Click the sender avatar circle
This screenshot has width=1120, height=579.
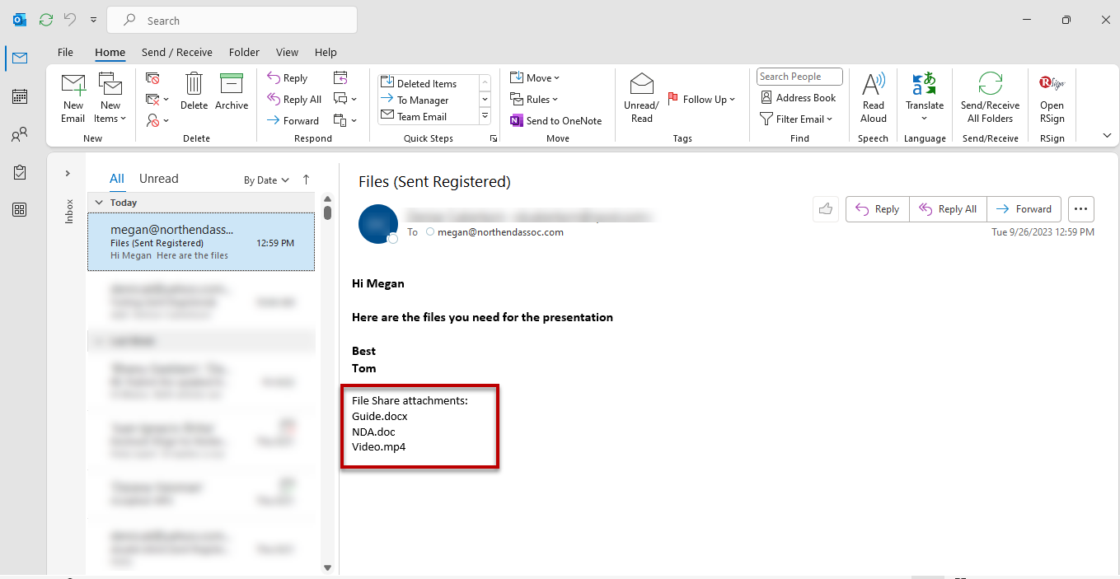pyautogui.click(x=378, y=224)
